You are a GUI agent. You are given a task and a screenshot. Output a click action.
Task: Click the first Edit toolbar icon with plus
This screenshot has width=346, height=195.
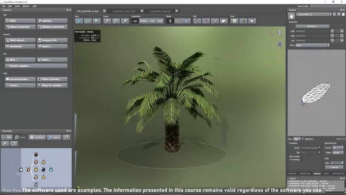[x=197, y=21]
